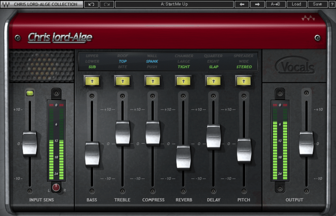Select UPPER bass mode text
336x216 pixels.
click(x=92, y=56)
